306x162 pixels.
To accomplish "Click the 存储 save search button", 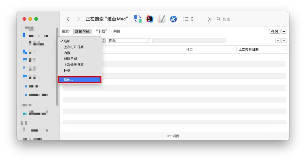I will [275, 31].
